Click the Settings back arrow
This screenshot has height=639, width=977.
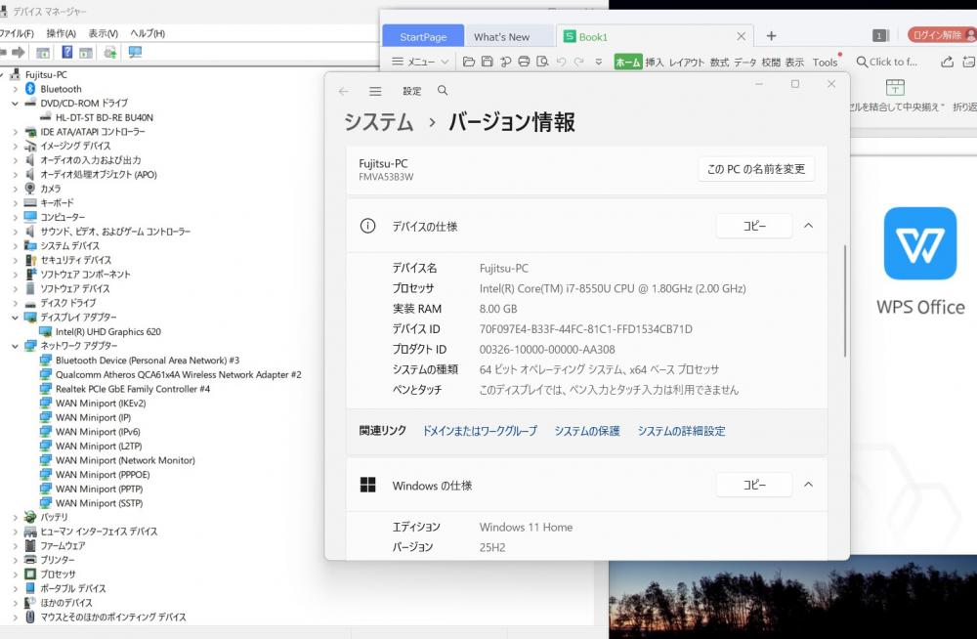[x=343, y=91]
